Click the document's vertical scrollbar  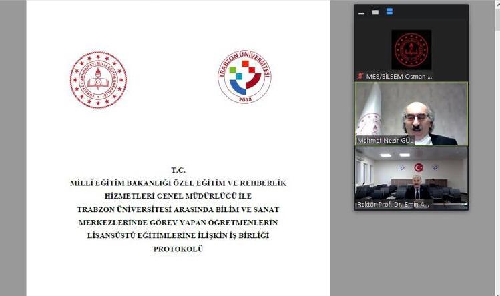(497, 148)
